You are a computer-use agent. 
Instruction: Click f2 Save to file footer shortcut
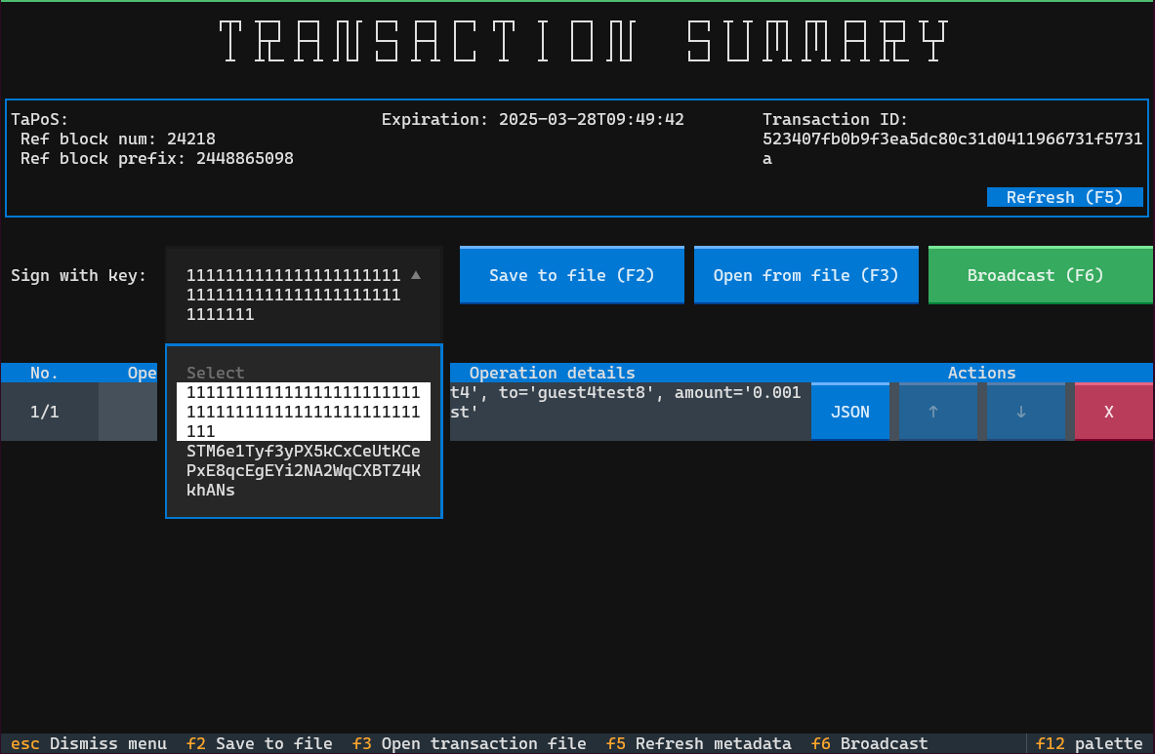(x=259, y=743)
